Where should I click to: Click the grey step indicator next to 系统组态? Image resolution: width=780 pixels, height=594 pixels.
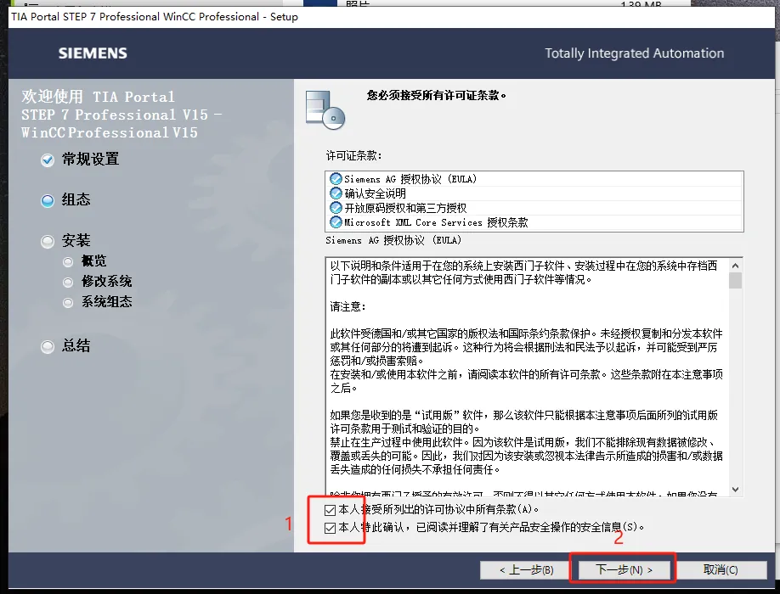coord(68,303)
